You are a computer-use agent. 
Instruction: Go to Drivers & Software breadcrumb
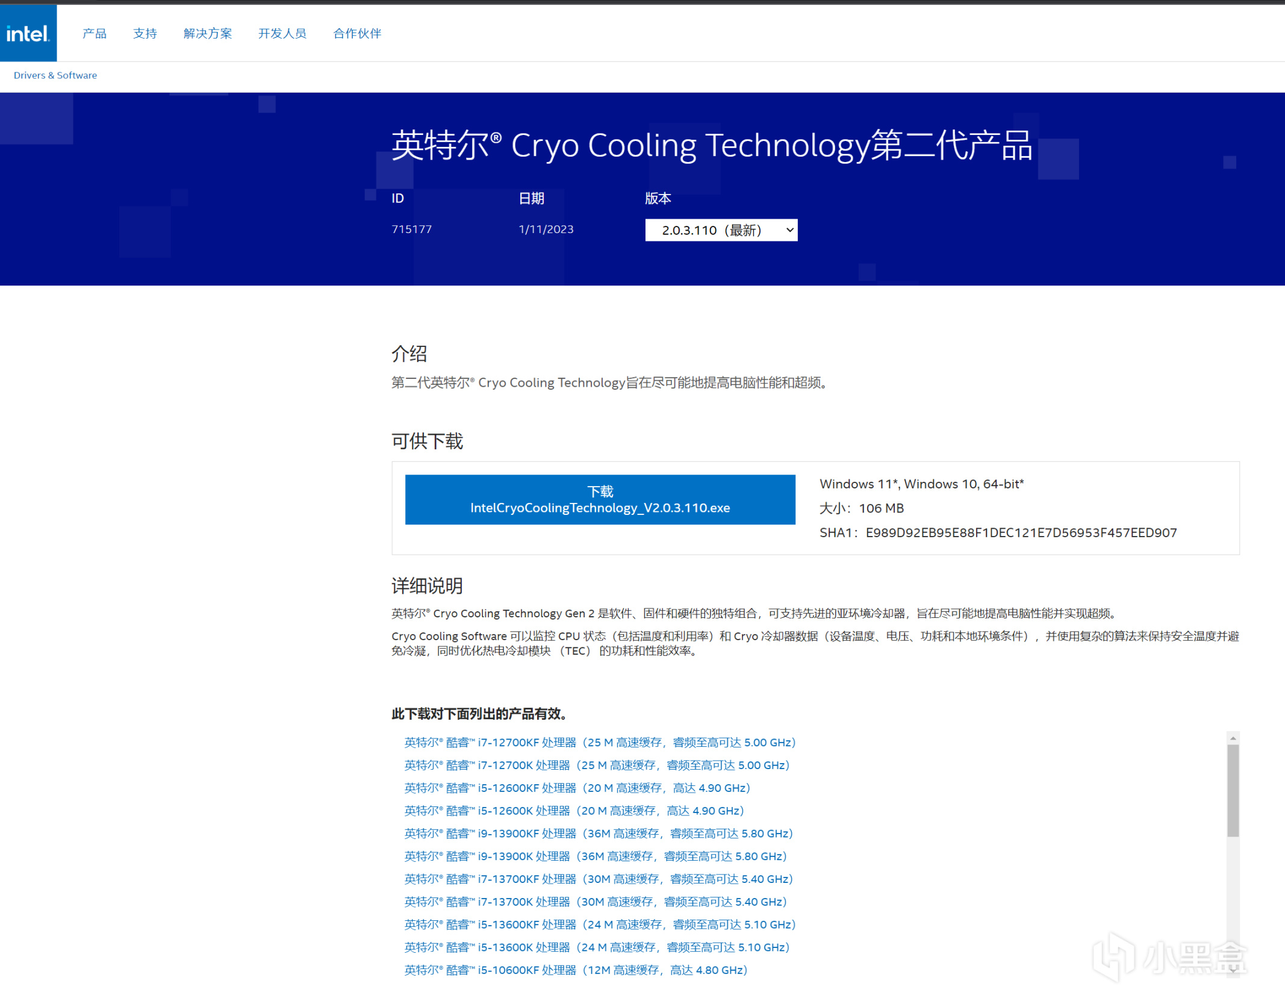point(55,75)
